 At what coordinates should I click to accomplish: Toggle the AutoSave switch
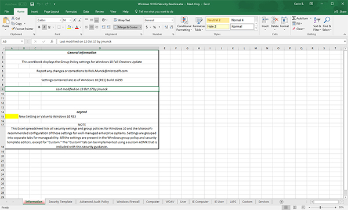[22, 4]
